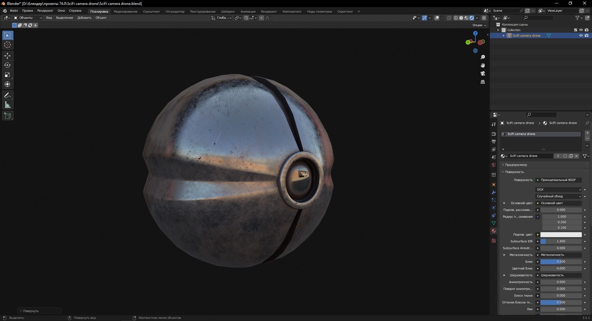Open the Physics properties tab
592x321 pixels.
coord(494,208)
